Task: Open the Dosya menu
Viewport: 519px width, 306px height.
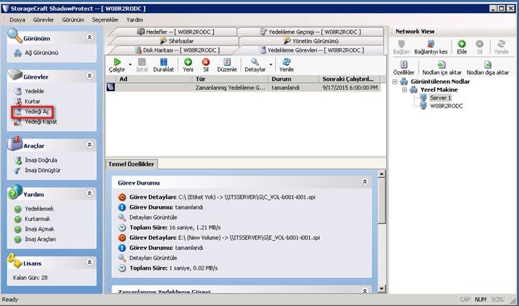Action: click(17, 20)
